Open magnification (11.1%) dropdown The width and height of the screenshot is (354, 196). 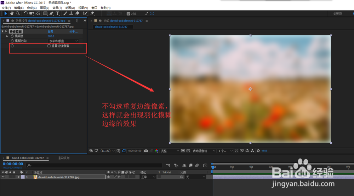[107, 151]
